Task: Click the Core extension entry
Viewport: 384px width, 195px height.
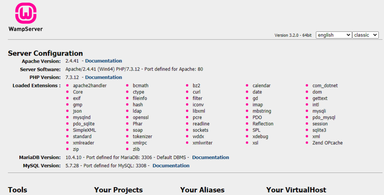Action: [x=78, y=92]
